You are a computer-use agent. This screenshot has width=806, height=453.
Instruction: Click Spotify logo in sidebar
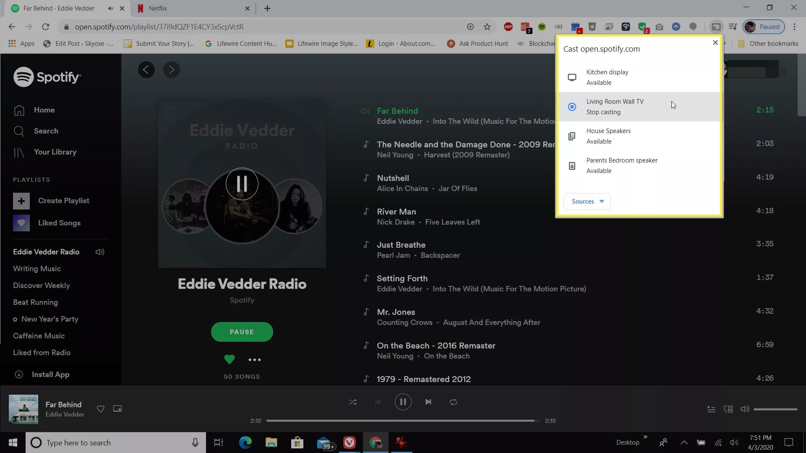(47, 77)
